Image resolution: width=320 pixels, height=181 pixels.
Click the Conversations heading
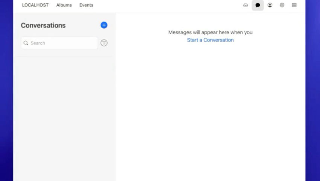coord(43,25)
